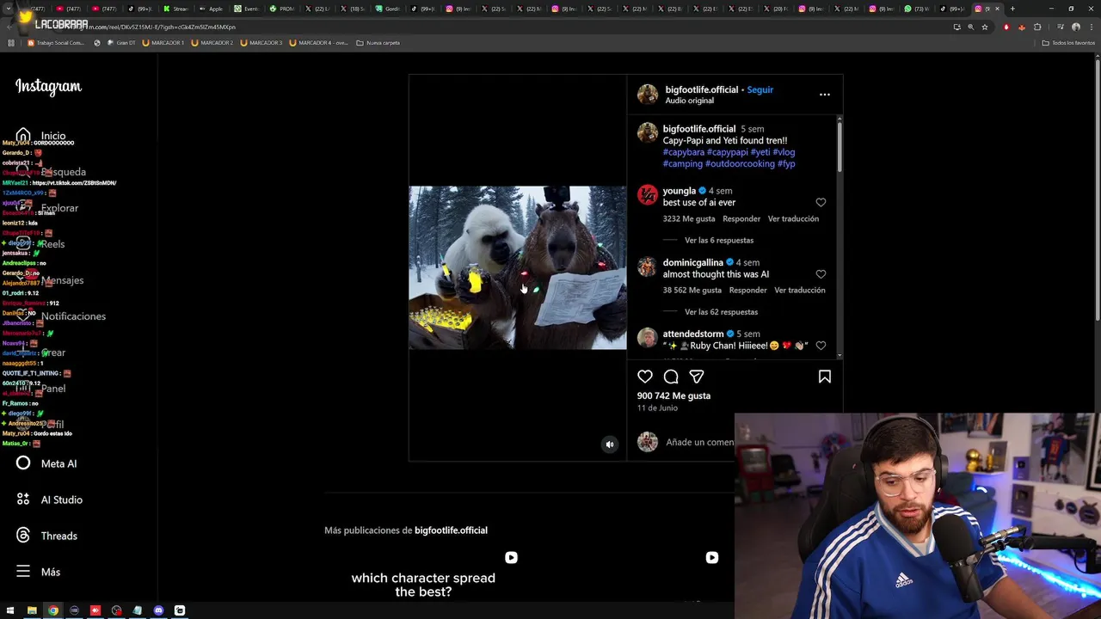
Task: Open bigfootlife.official link under Más publicaciones
Action: (x=451, y=530)
